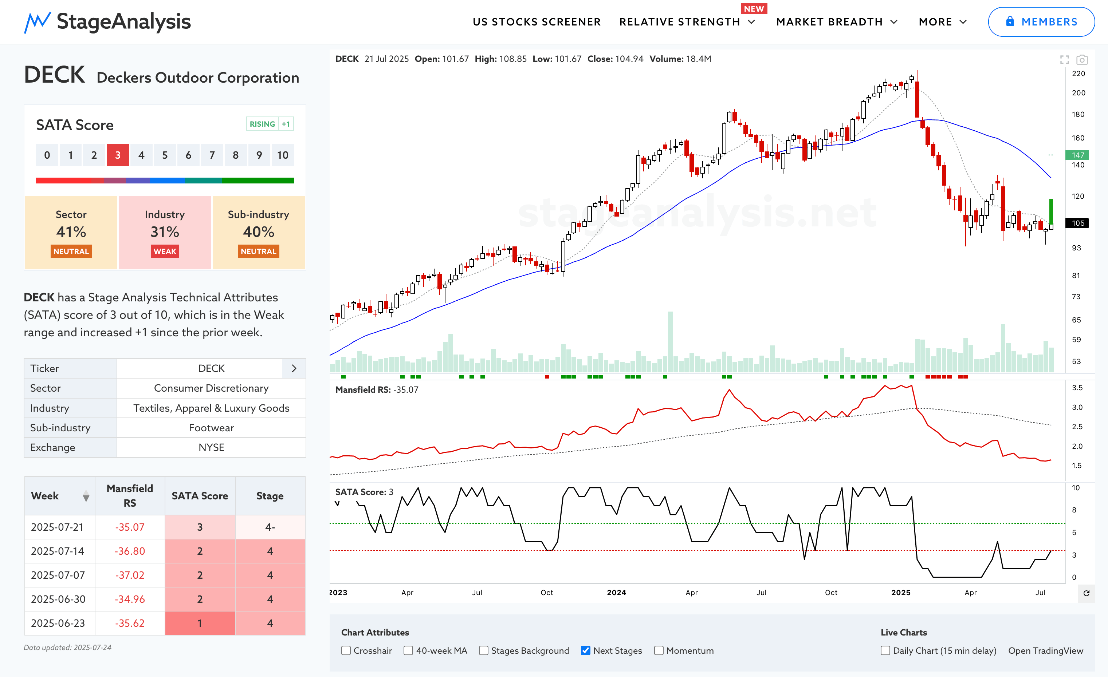
Task: Click the Mansfield RS -35.07 chart label
Action: (377, 389)
